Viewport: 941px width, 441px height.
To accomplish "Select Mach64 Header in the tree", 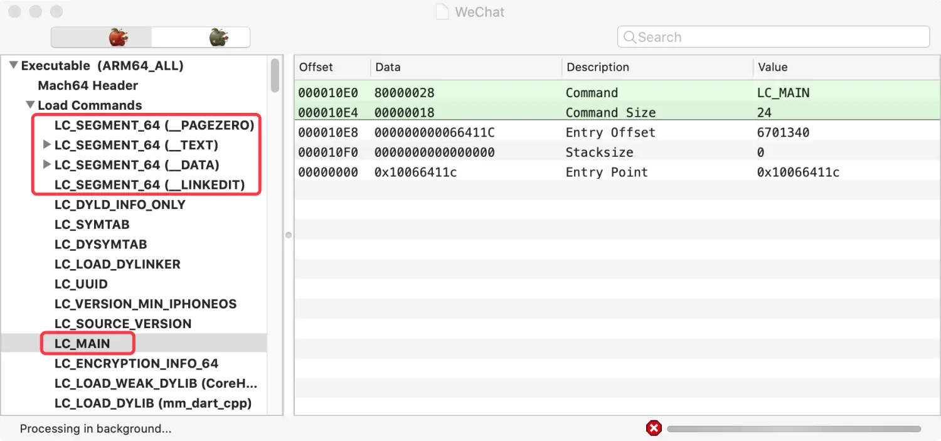I will 88,85.
